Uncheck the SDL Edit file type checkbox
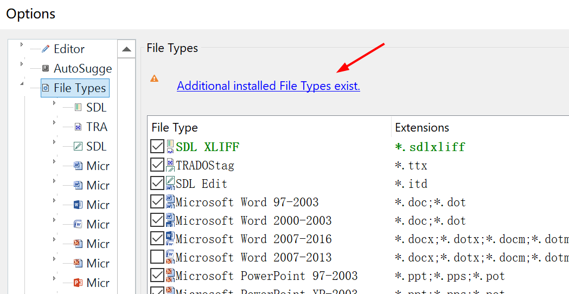This screenshot has height=294, width=569. 157,184
